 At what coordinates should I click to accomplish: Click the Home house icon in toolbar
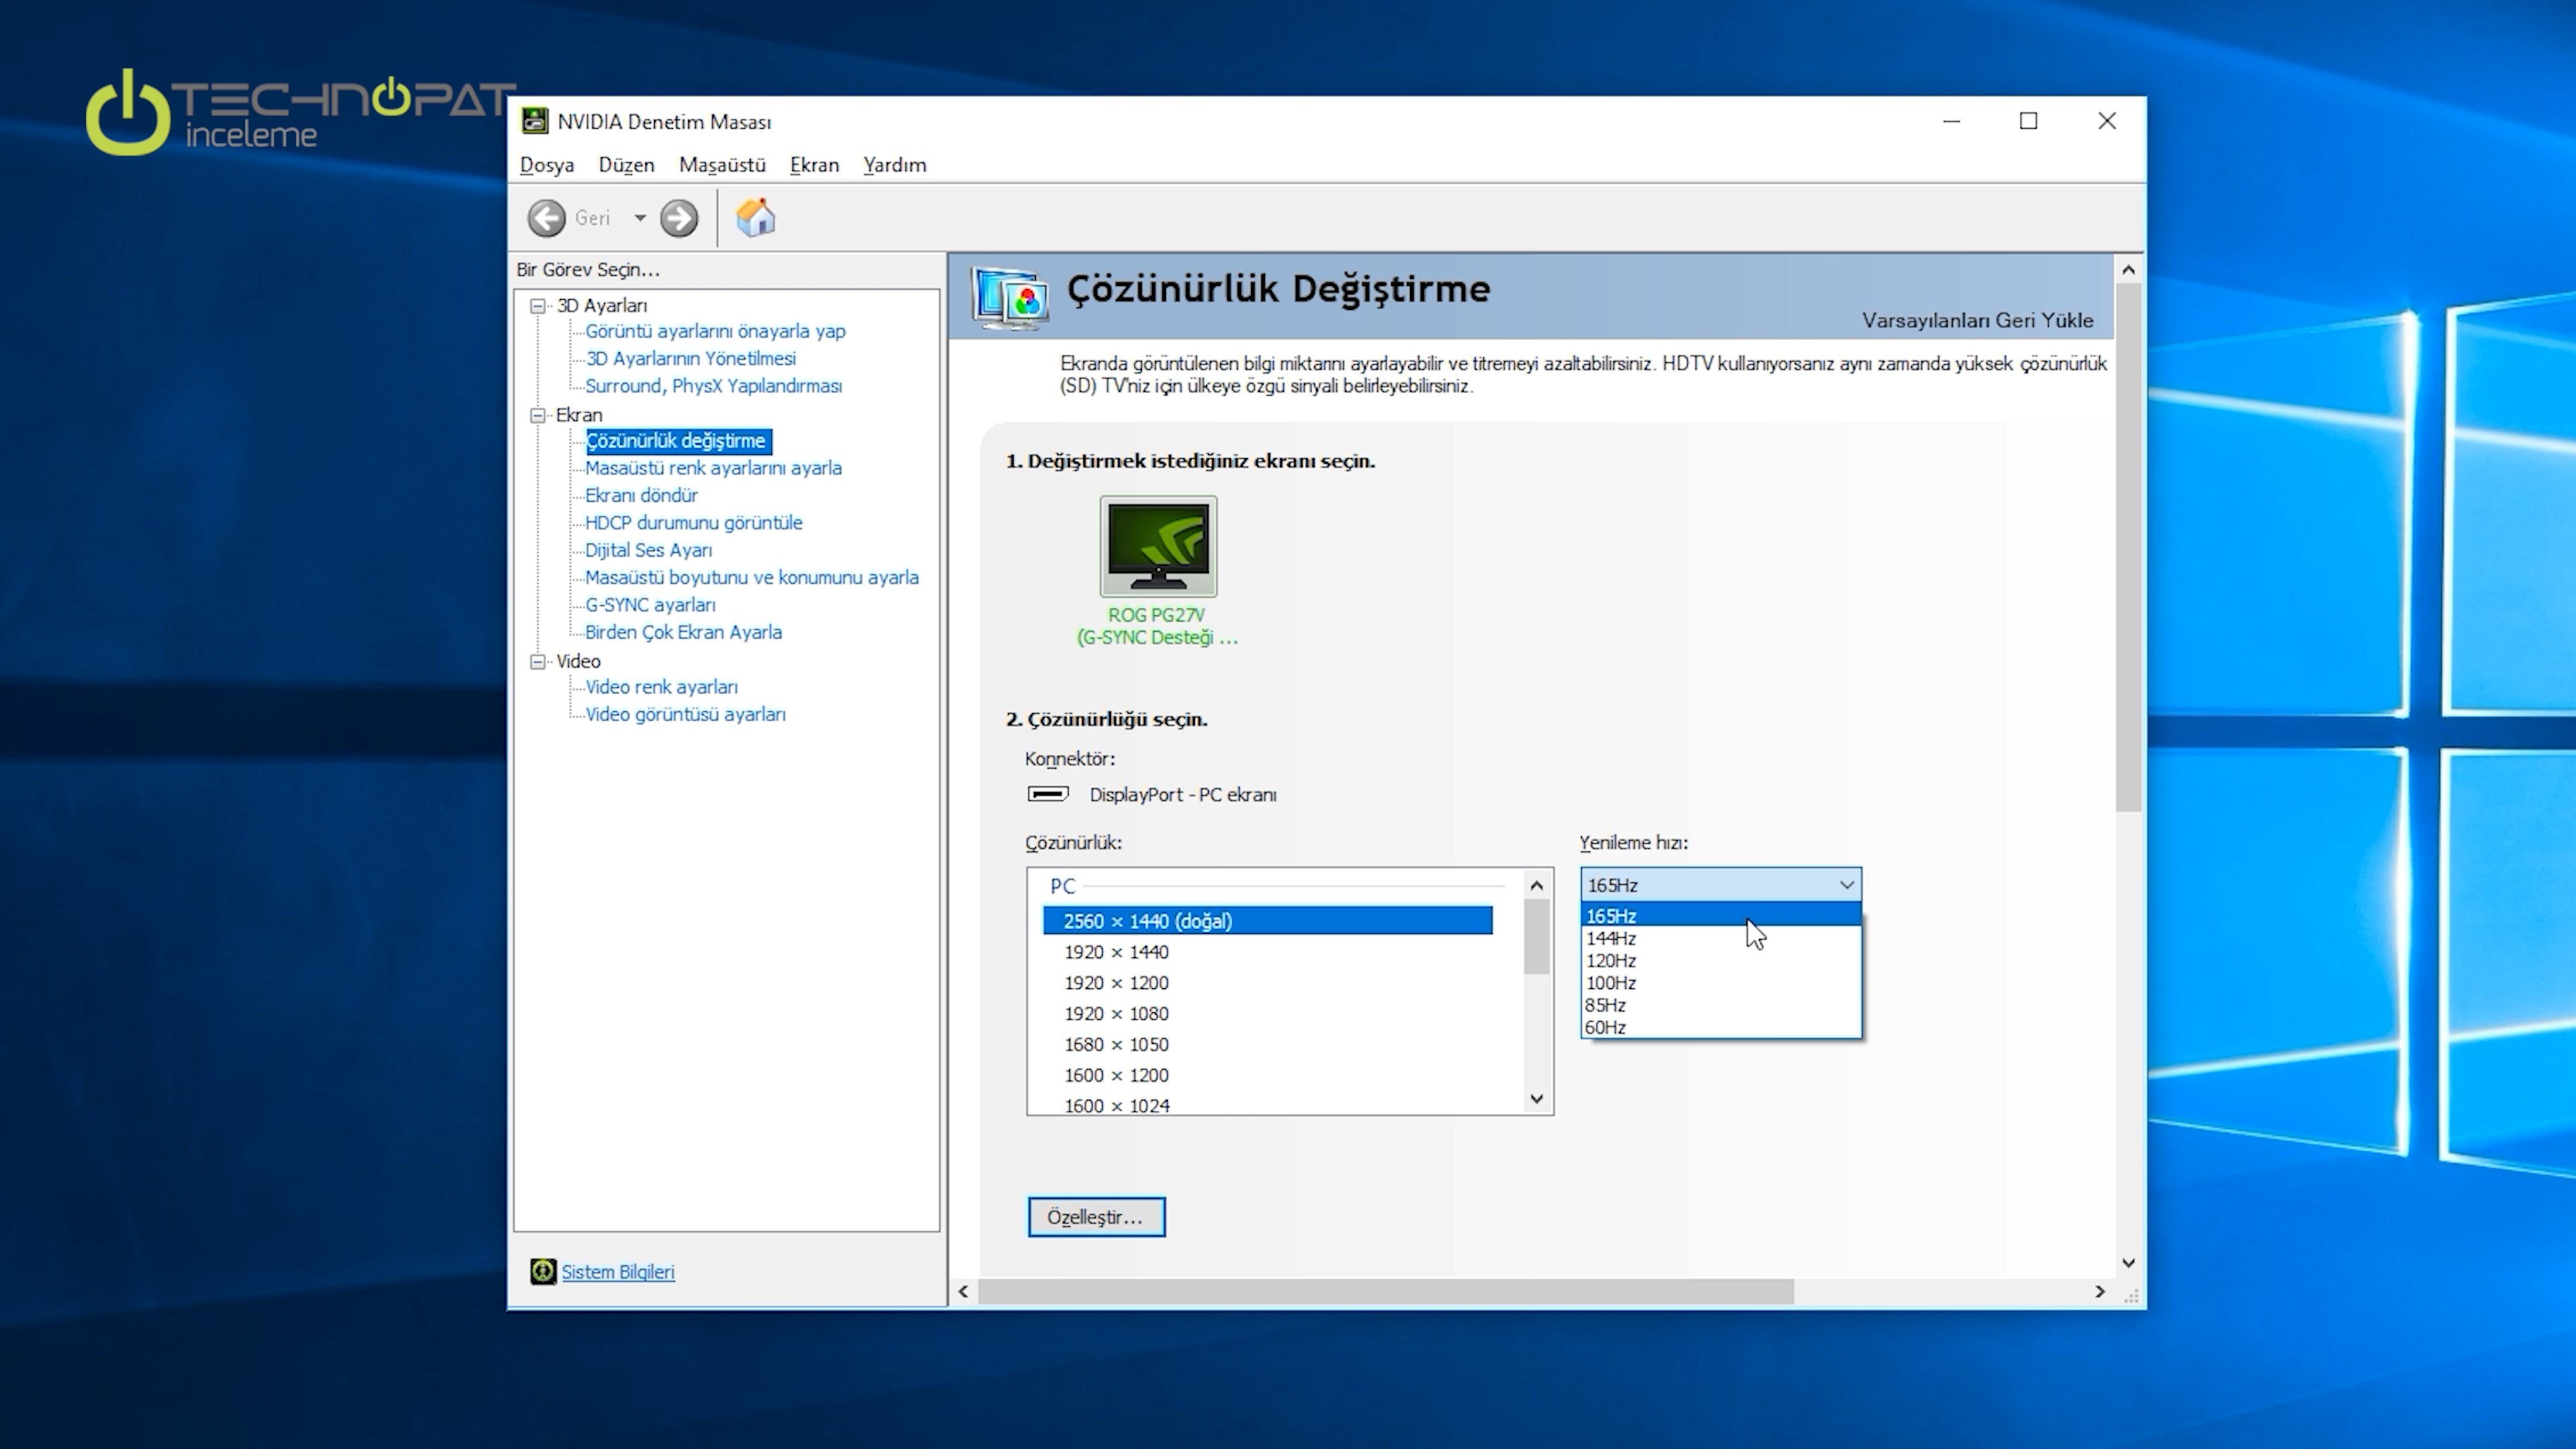coord(756,217)
